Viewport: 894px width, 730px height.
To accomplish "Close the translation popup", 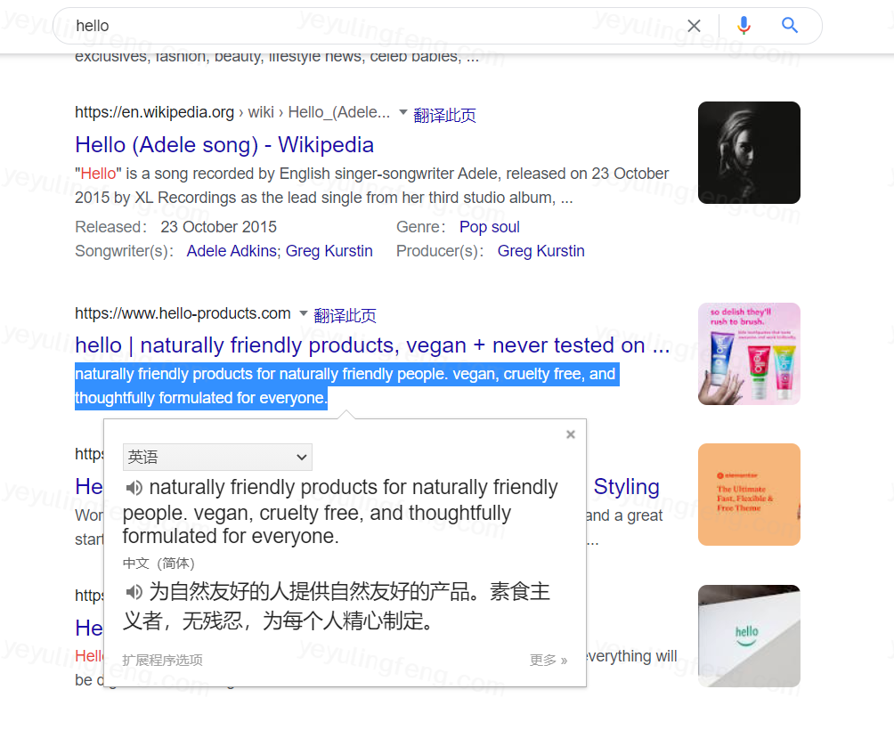I will click(x=570, y=434).
